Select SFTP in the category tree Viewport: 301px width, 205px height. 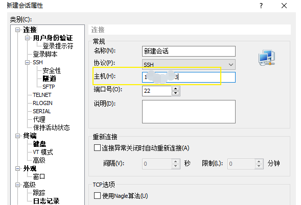(49, 87)
